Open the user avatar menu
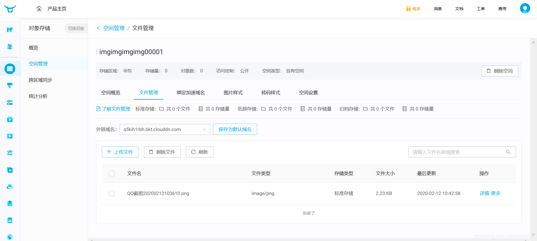Image resolution: width=537 pixels, height=241 pixels. [x=525, y=8]
